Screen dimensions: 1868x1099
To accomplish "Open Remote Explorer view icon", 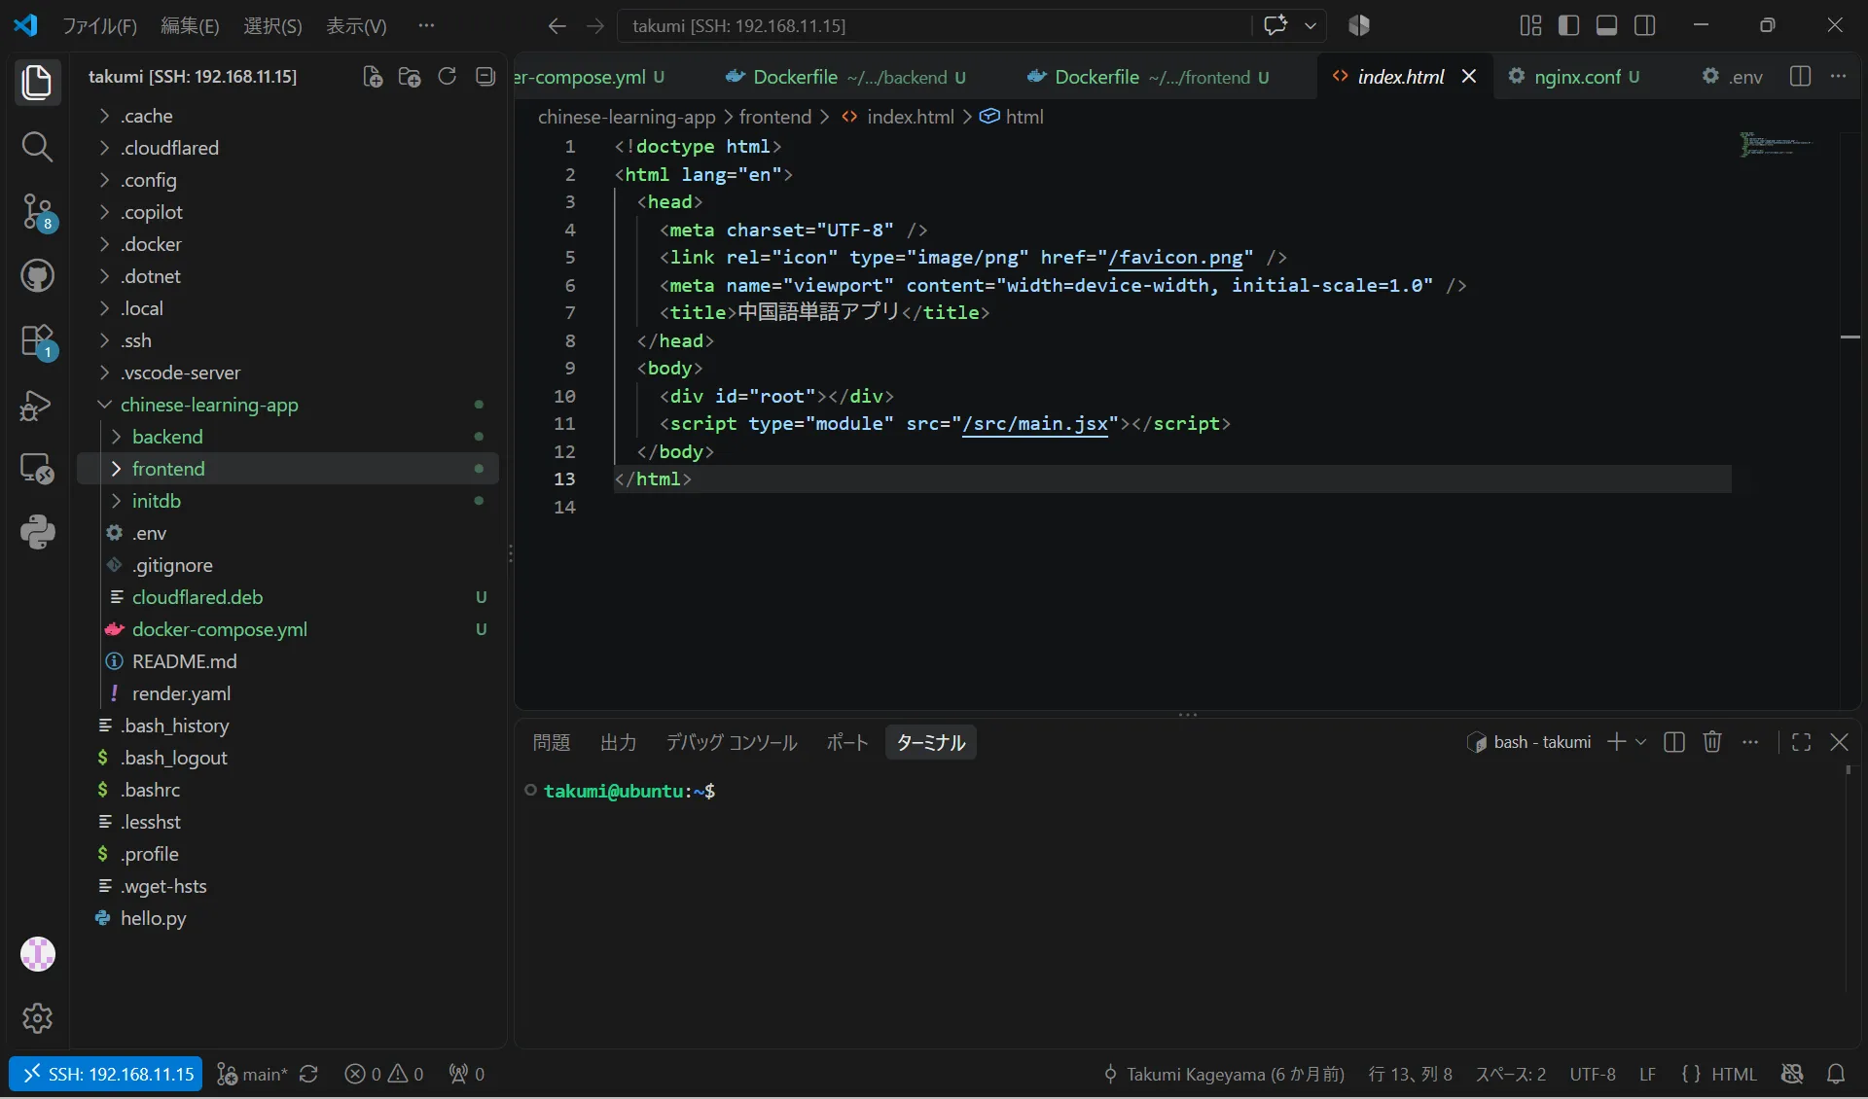I will [37, 469].
